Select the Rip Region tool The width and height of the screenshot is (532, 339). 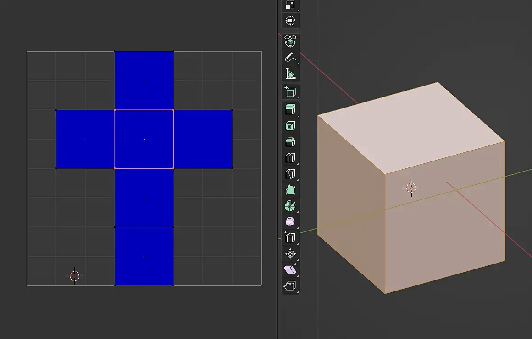[x=290, y=286]
